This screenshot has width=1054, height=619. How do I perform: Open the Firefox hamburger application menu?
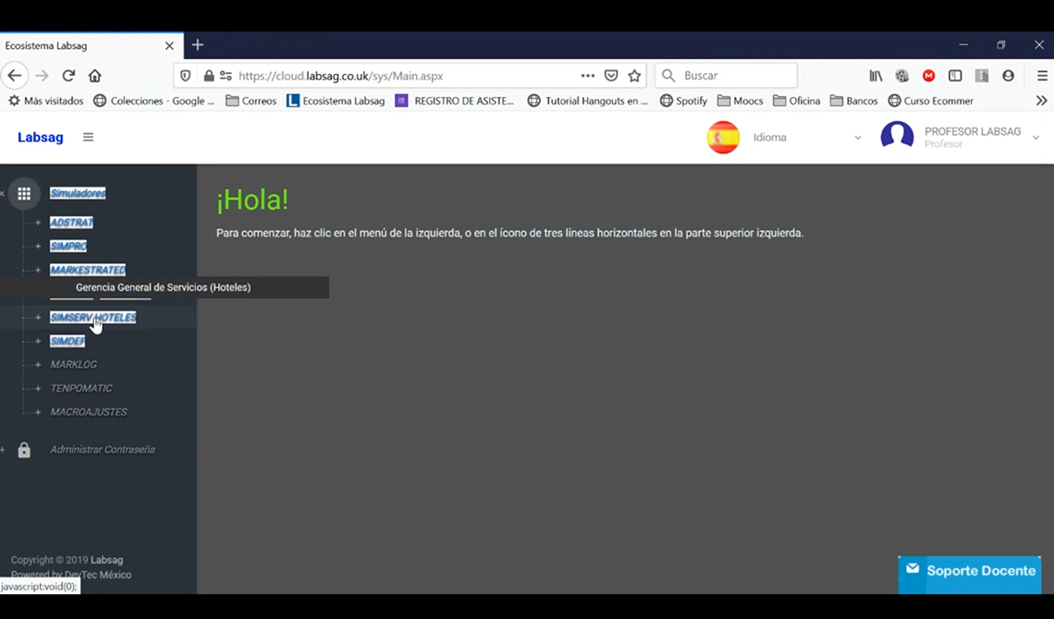tap(1042, 76)
